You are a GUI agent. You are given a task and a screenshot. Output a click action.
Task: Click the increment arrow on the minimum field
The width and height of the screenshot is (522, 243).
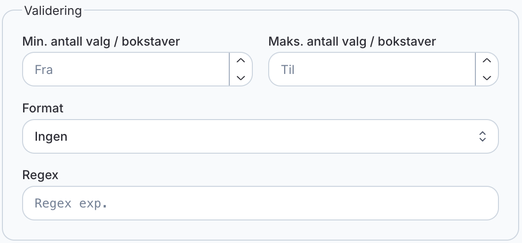241,61
